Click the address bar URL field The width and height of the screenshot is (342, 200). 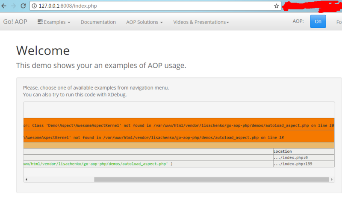click(x=154, y=6)
